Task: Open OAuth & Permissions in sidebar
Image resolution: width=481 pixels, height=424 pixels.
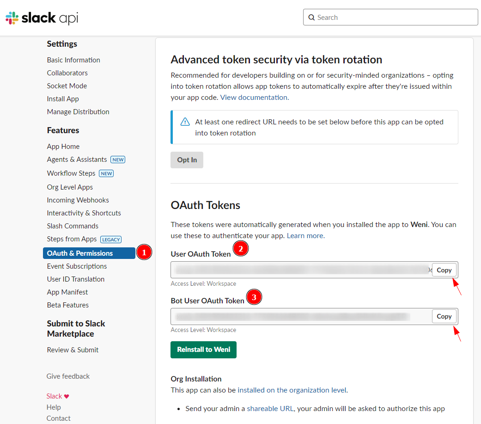Action: coord(80,253)
